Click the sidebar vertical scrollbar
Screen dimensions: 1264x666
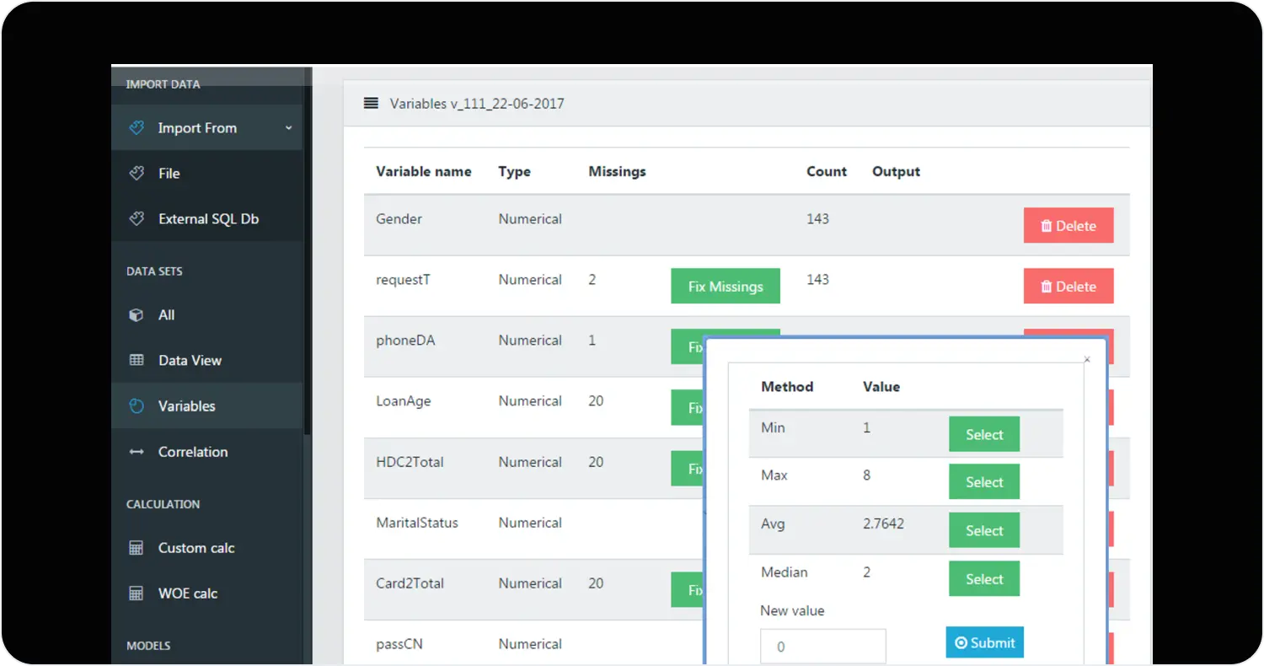pyautogui.click(x=308, y=253)
